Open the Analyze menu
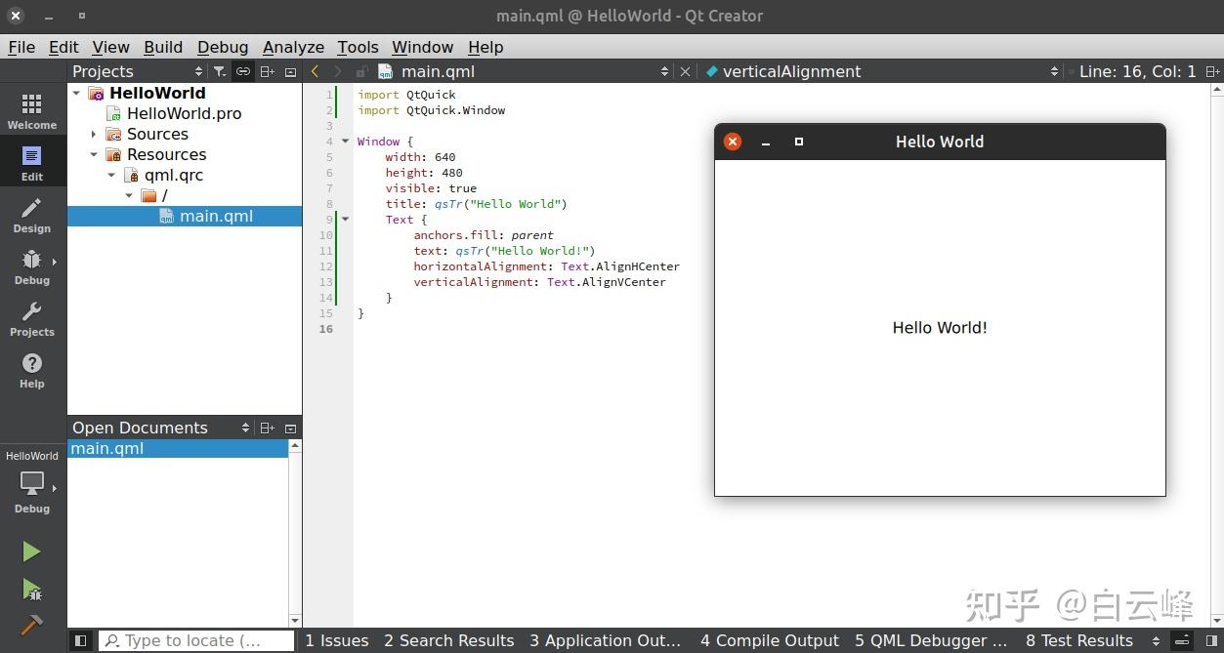1224x653 pixels. coord(293,47)
